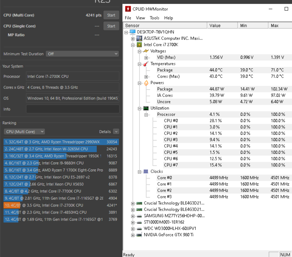Select the Core i7-4850HQ ranking row
Viewport: 292px width, 257px height.
click(x=61, y=212)
